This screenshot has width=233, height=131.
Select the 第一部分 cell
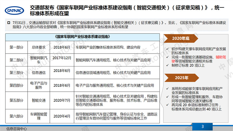[x=16, y=47]
